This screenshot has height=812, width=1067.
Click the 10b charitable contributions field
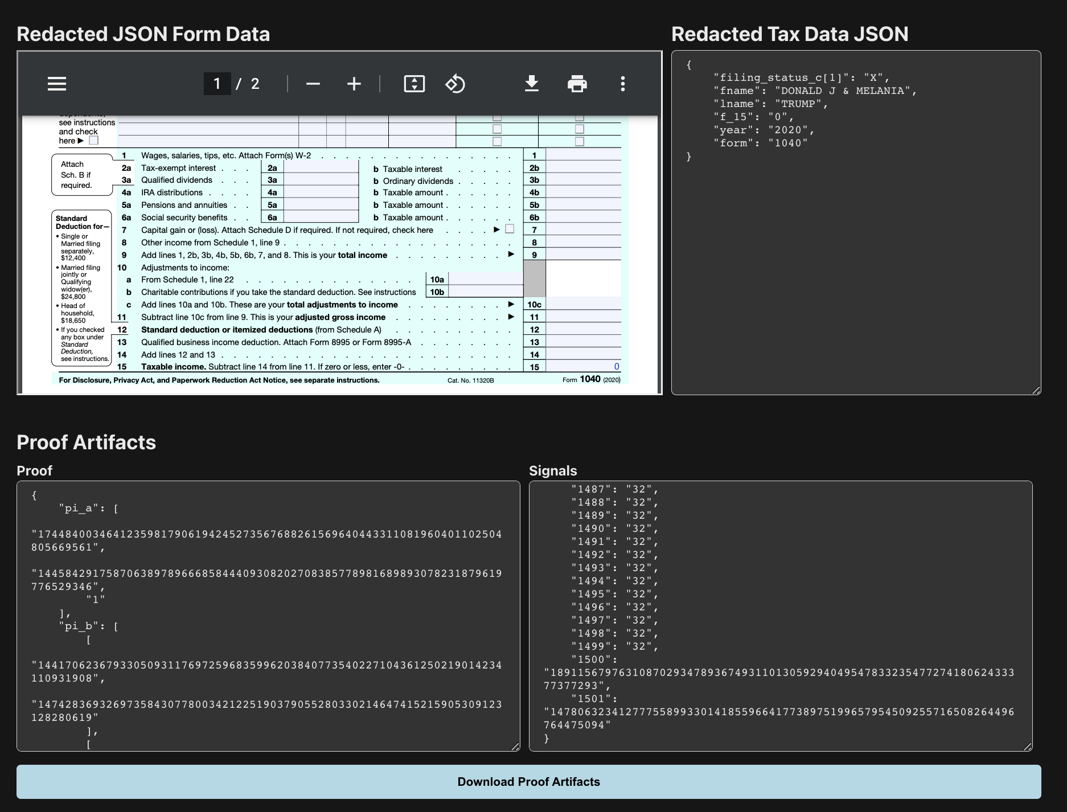[486, 292]
